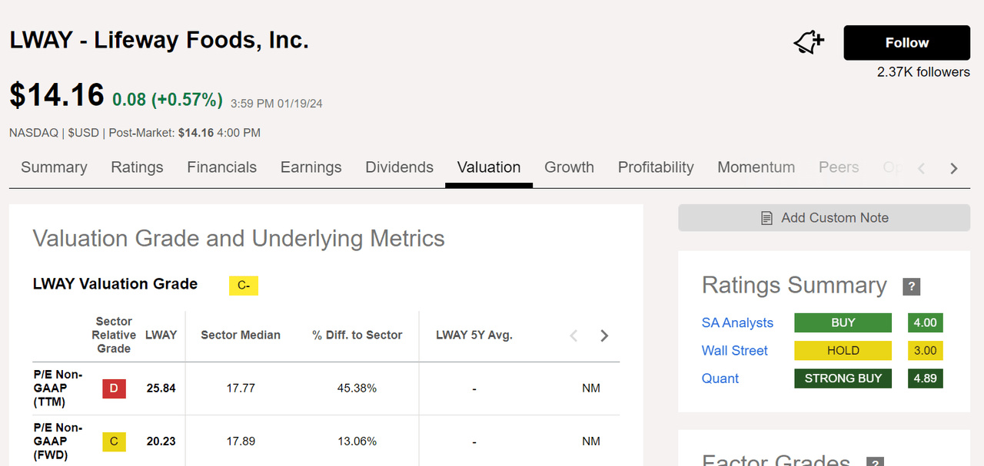Select the yellow C grade for P/E Non-GAAP FWD
The image size is (984, 466).
(114, 441)
